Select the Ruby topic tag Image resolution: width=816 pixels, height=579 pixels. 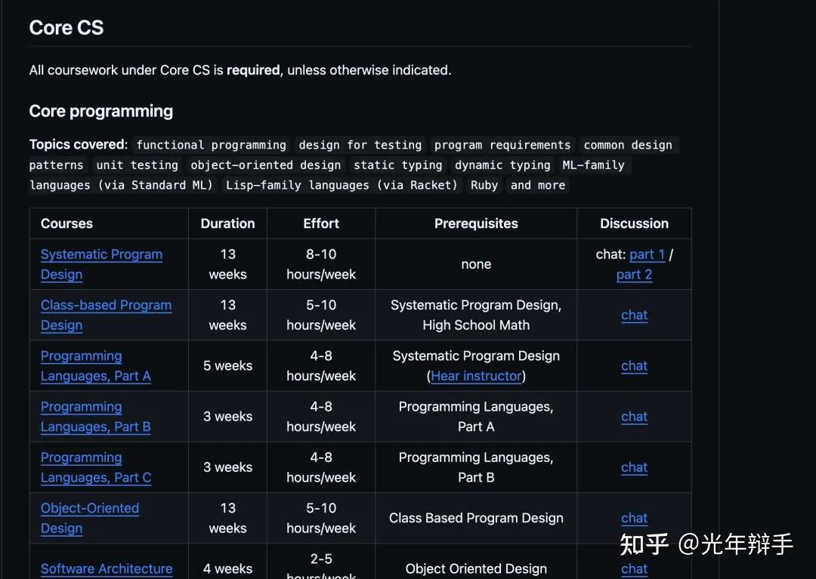(484, 185)
